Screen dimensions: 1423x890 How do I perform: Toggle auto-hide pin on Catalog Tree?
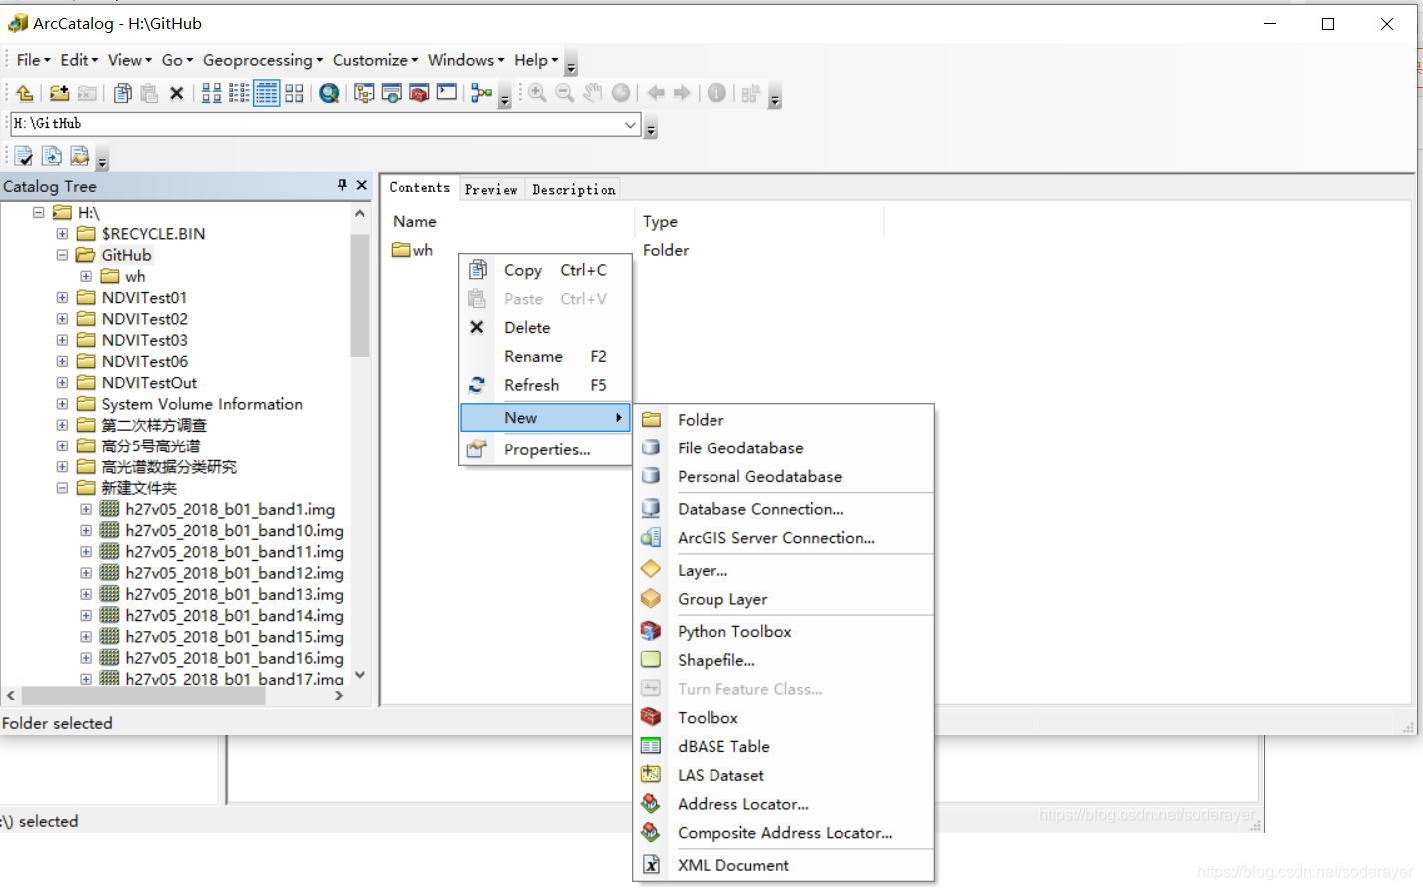point(342,185)
